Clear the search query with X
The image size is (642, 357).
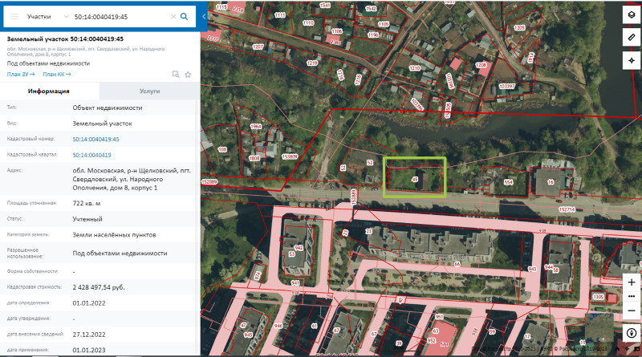tap(173, 16)
